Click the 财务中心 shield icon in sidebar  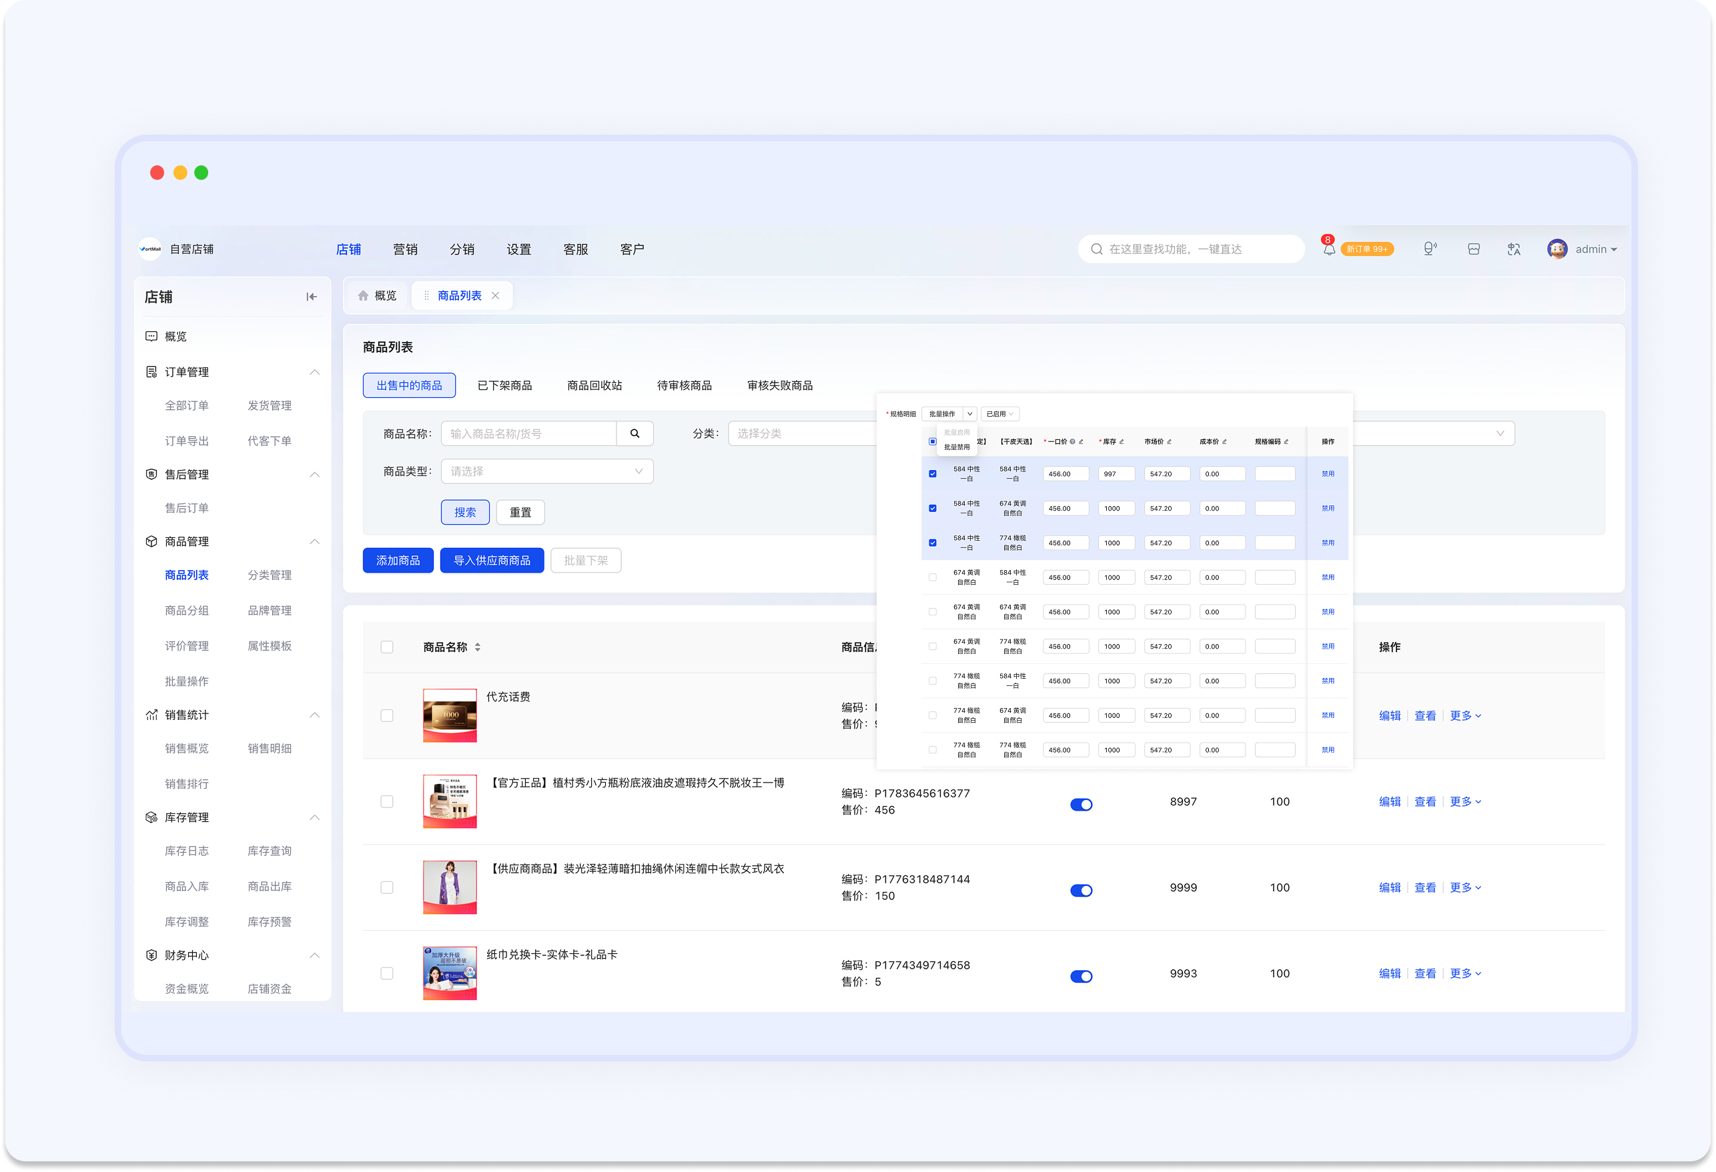coord(151,955)
